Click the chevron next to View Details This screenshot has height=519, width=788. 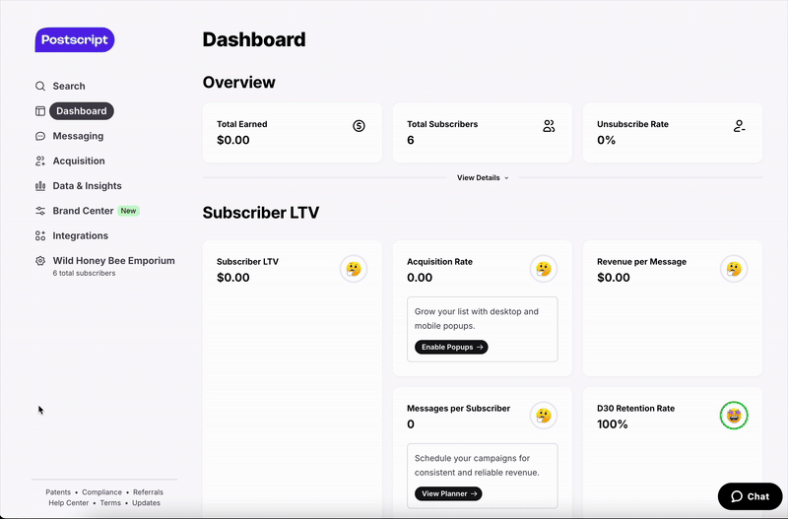tap(506, 178)
